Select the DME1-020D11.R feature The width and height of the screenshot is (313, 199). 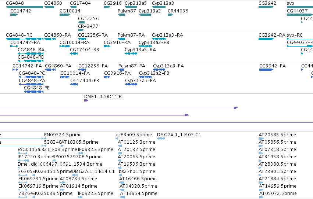(86, 100)
